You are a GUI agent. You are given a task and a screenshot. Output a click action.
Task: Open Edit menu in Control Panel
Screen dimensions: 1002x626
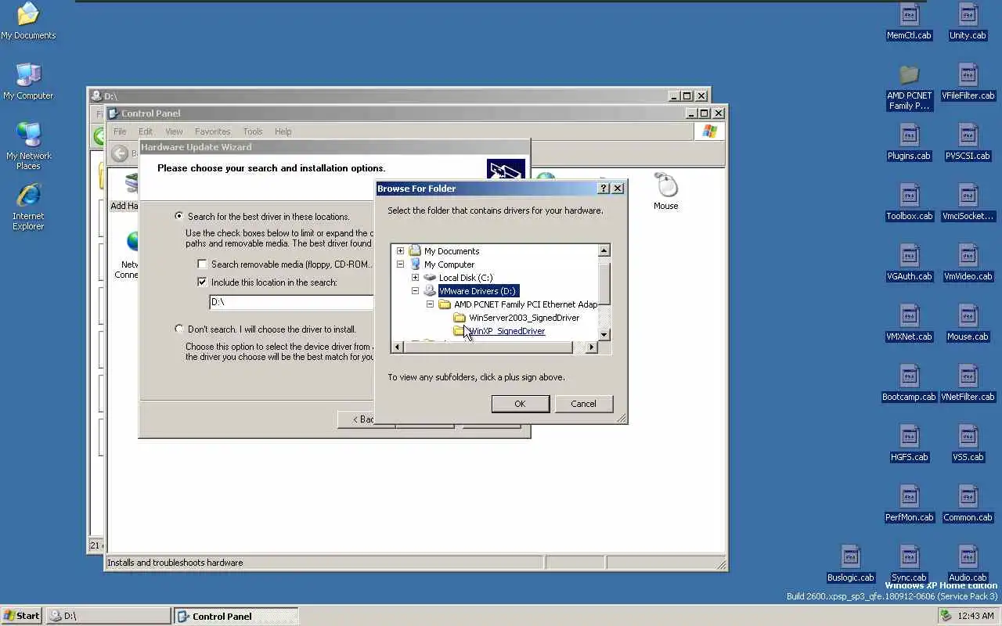click(x=146, y=131)
